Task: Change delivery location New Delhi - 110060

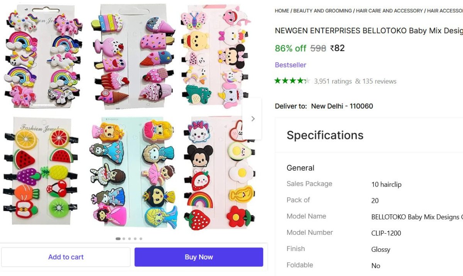Action: pyautogui.click(x=342, y=106)
